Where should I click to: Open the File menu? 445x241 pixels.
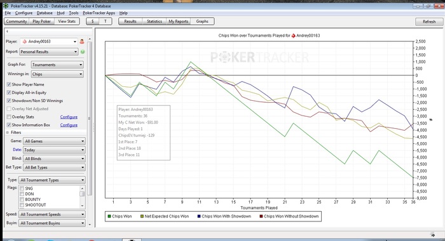point(8,13)
